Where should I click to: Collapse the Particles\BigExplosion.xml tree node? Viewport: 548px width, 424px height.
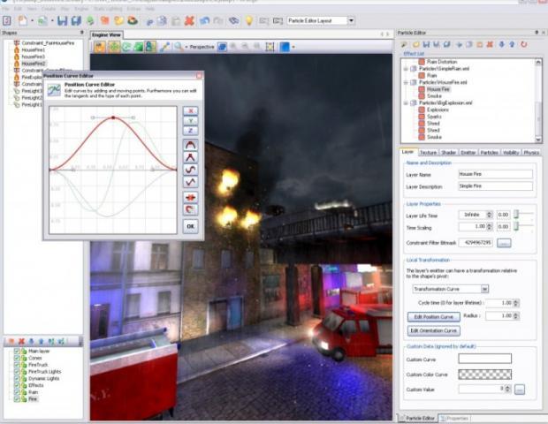point(406,103)
